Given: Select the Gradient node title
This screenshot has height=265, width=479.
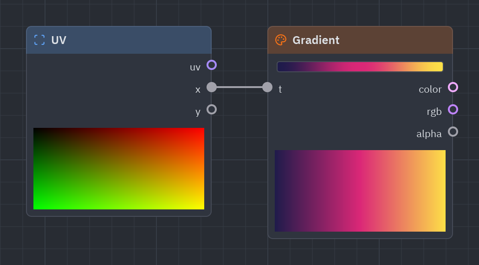Looking at the screenshot, I should (x=316, y=40).
